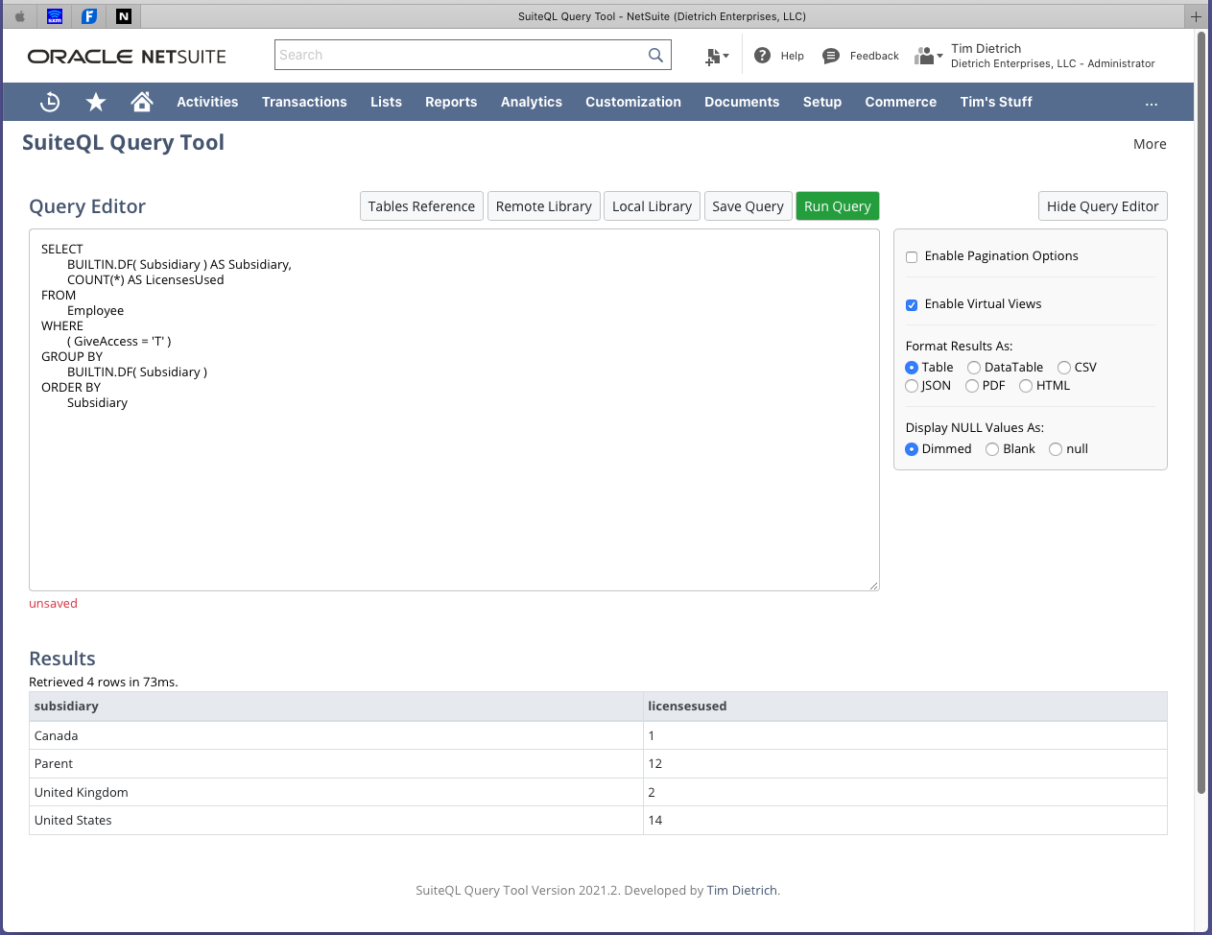The height and width of the screenshot is (935, 1212).
Task: Open the Tim's Stuff menu
Action: (x=996, y=102)
